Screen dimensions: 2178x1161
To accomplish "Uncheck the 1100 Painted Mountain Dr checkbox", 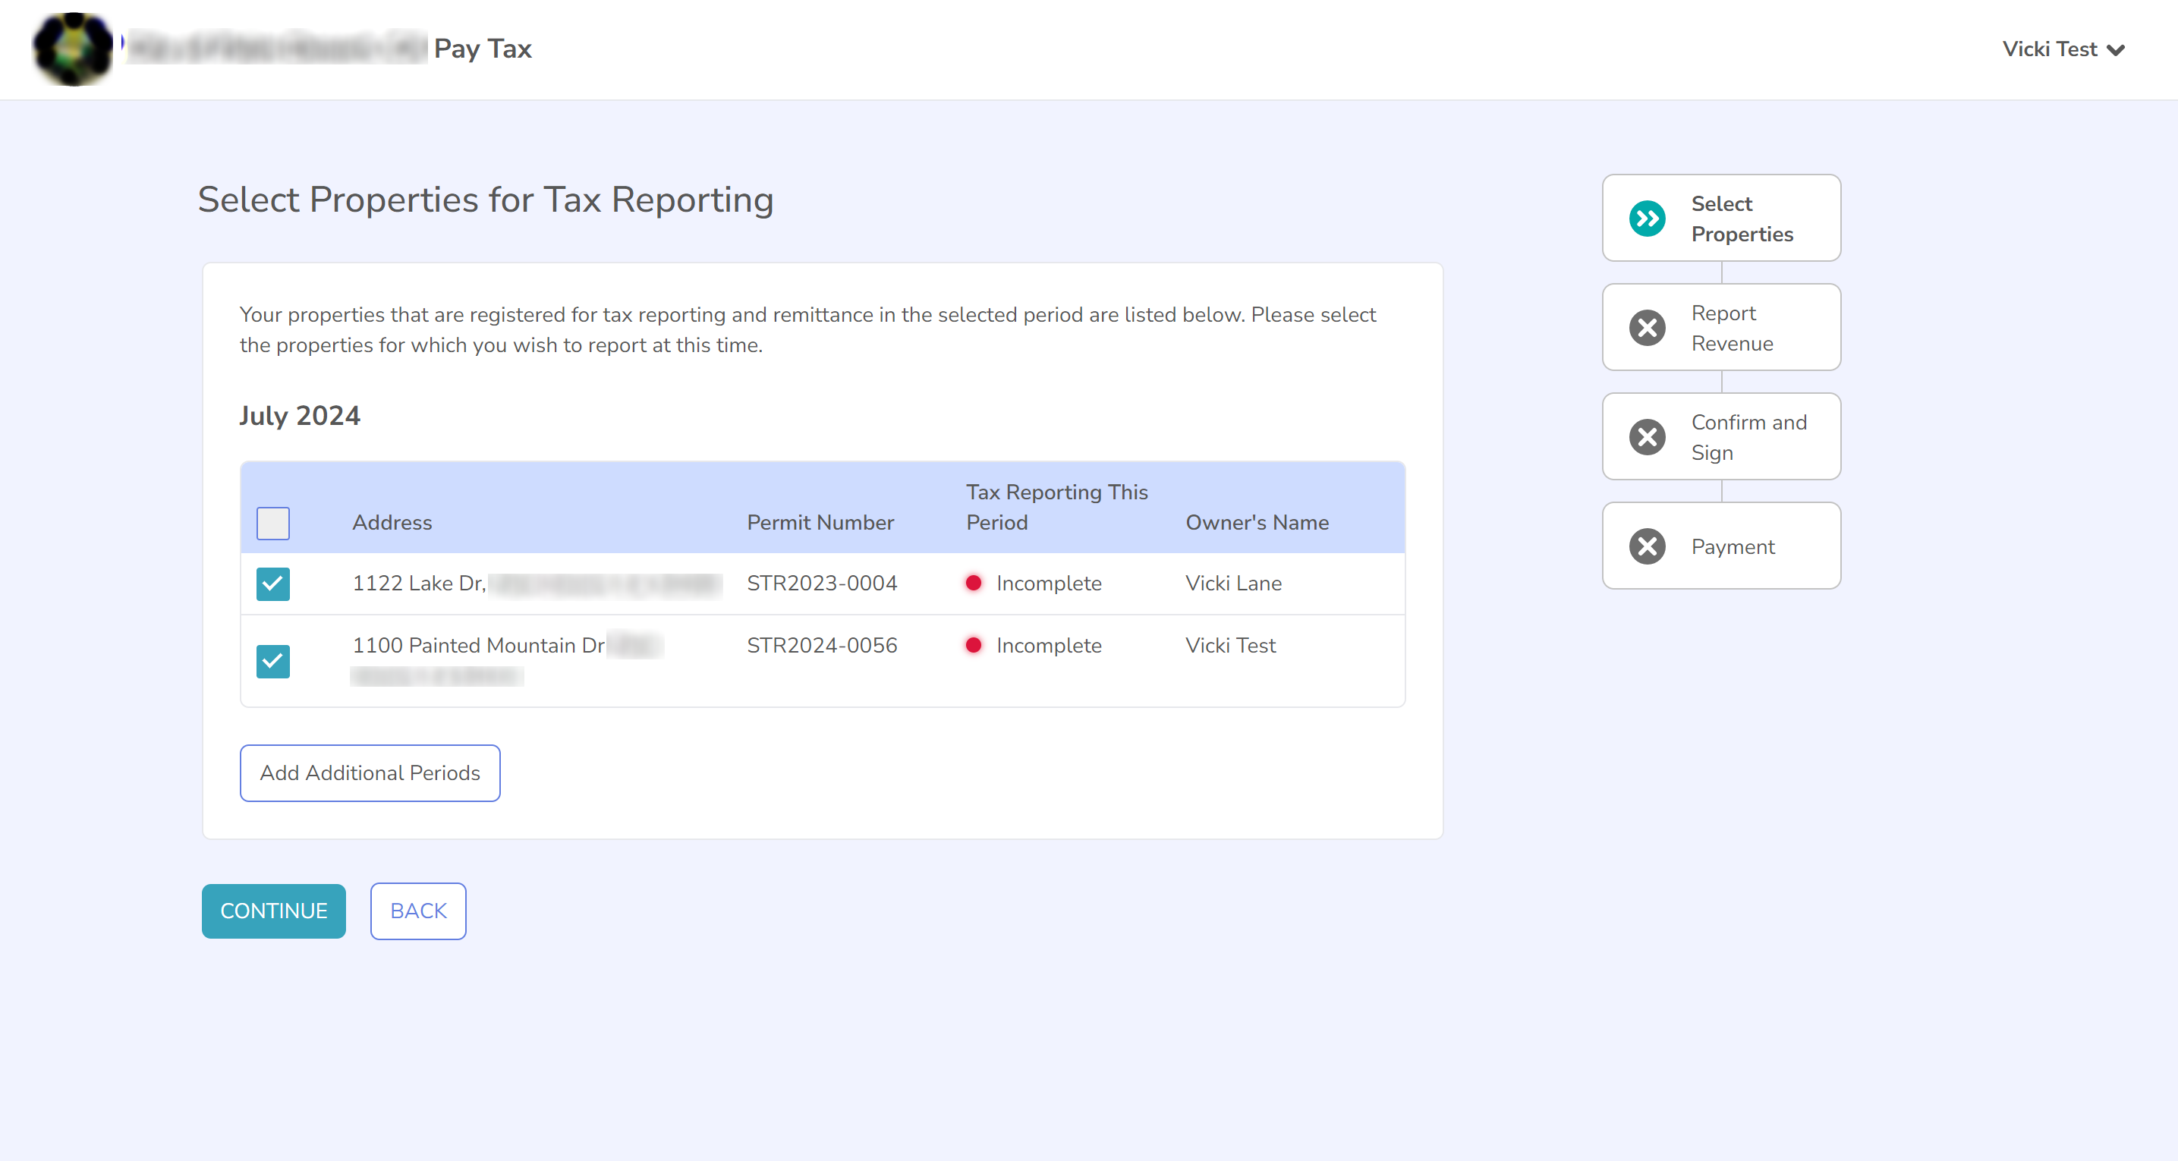I will coord(273,661).
